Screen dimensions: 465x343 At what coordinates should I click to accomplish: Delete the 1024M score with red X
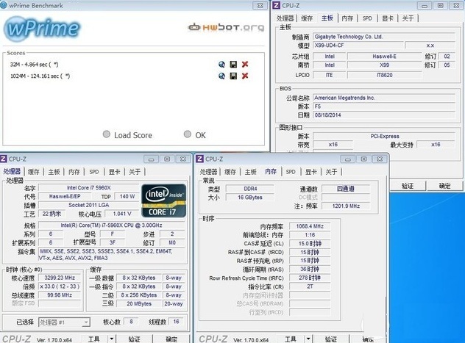(x=245, y=76)
